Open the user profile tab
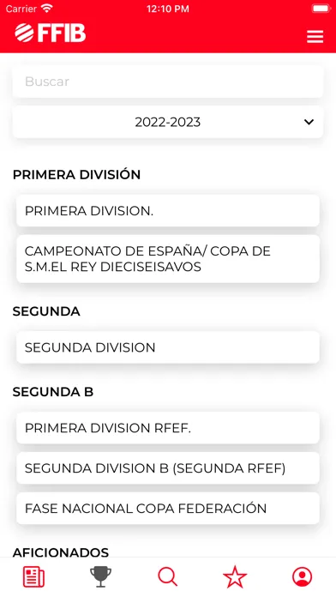 pos(302,576)
